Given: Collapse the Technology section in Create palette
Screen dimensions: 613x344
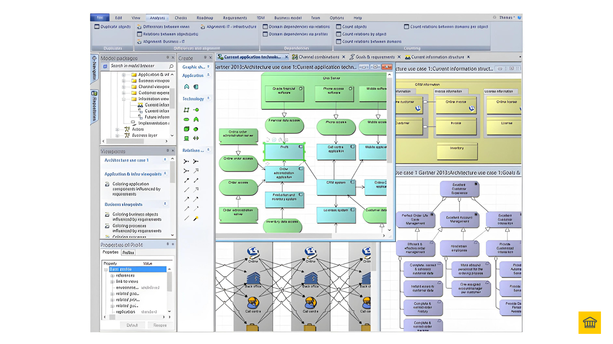Looking at the screenshot, I should tap(209, 98).
